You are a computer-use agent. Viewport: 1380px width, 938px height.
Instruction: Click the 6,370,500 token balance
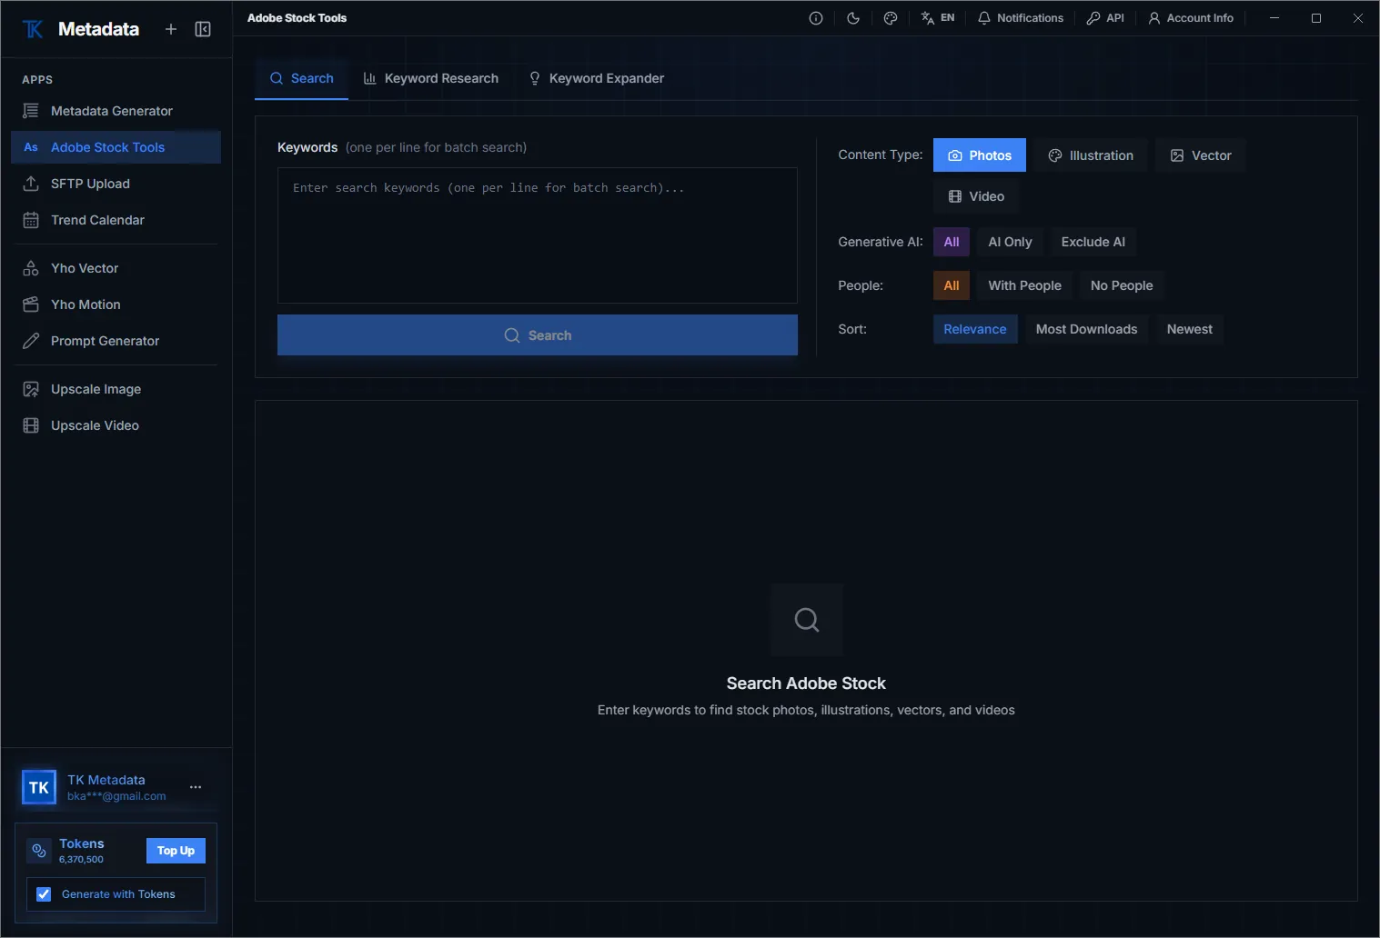[x=81, y=860]
